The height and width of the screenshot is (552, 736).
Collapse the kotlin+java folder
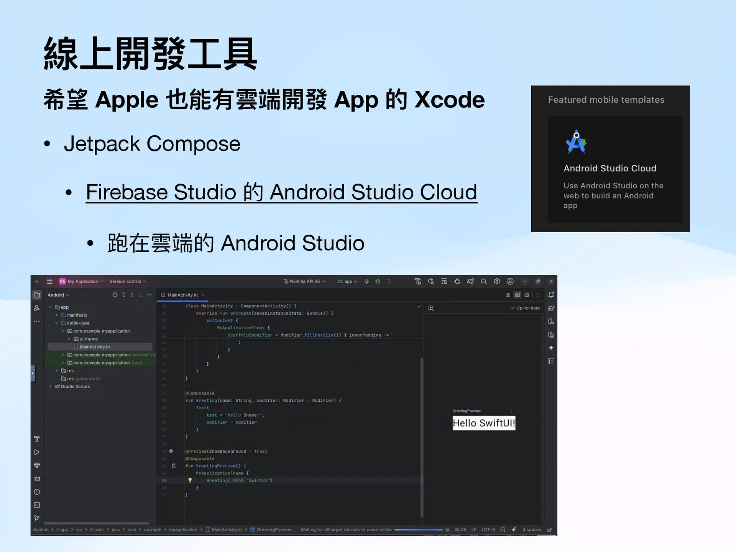(x=56, y=323)
